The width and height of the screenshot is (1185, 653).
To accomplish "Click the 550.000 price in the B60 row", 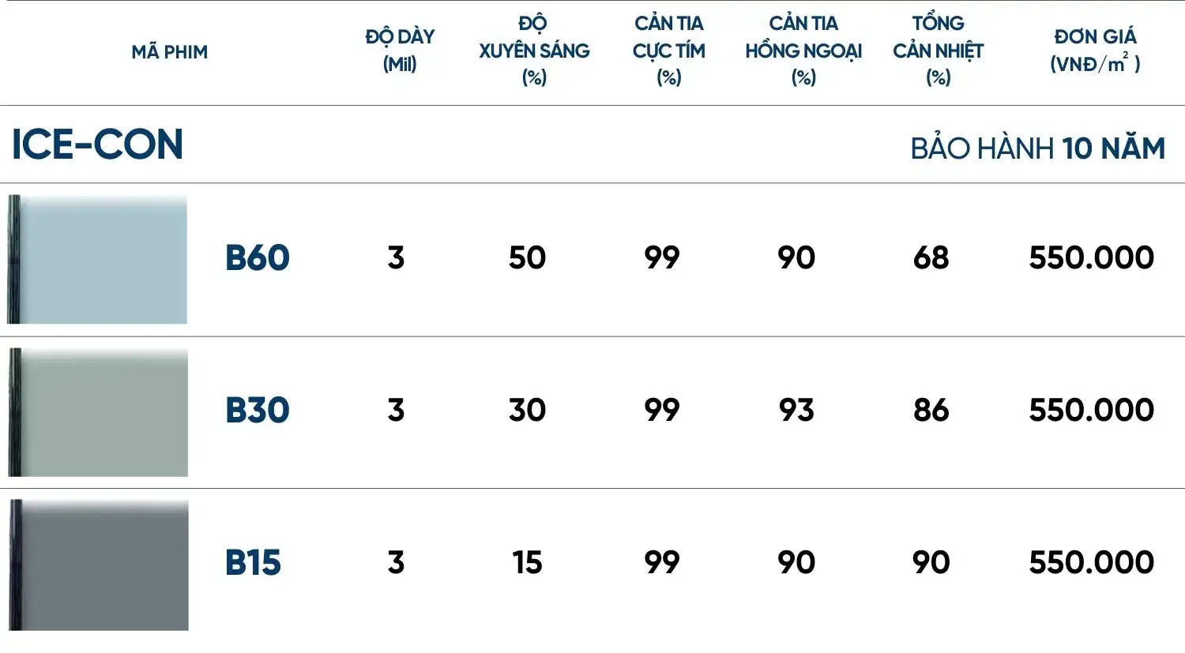I will click(1091, 258).
